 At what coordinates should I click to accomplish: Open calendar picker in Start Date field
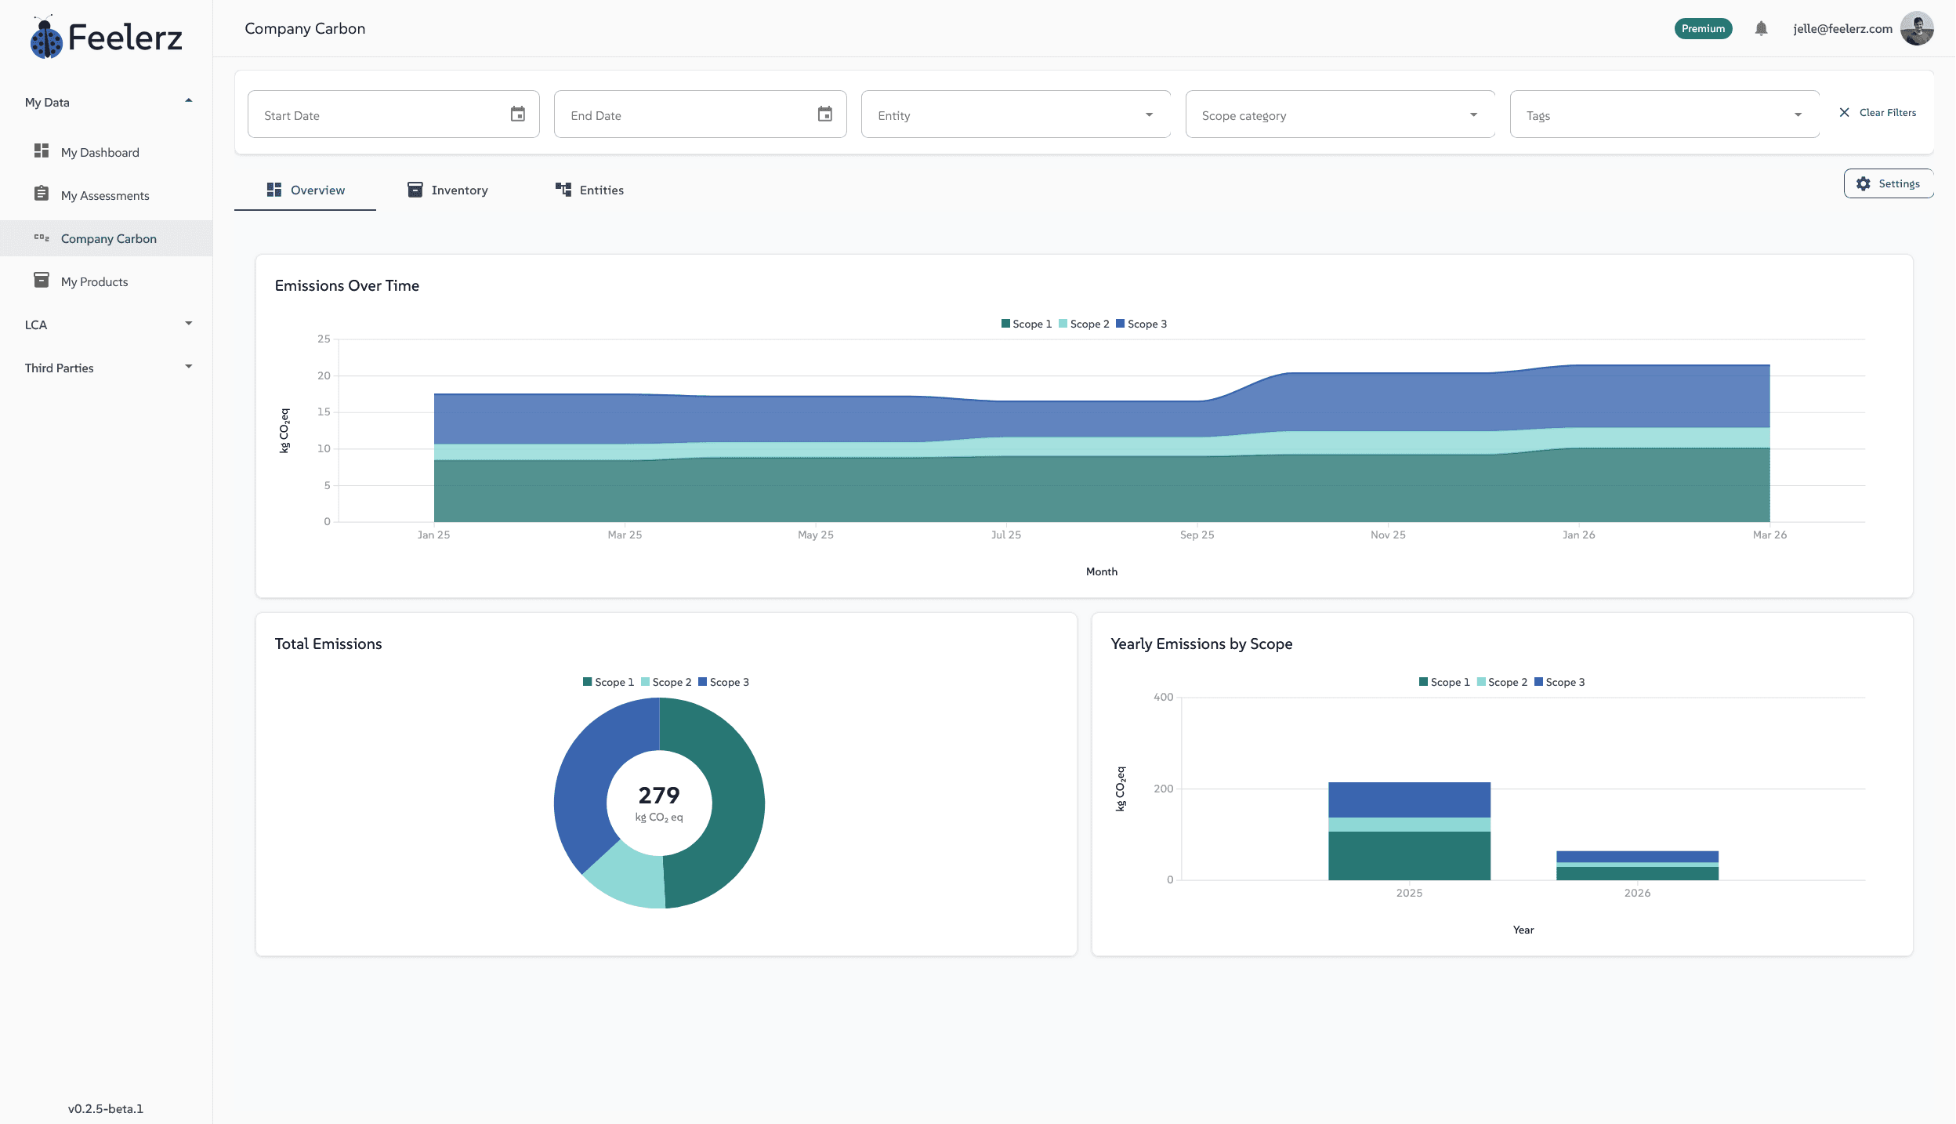click(517, 114)
